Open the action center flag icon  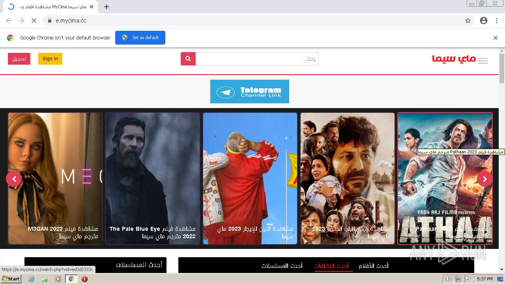[x=468, y=279]
